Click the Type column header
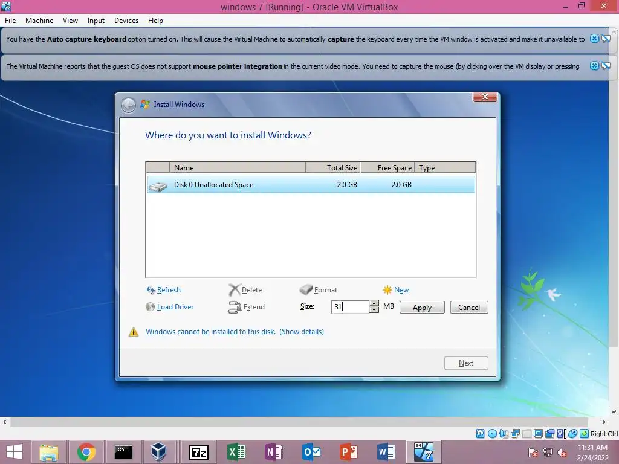Viewport: 619px width, 464px height. [x=446, y=168]
